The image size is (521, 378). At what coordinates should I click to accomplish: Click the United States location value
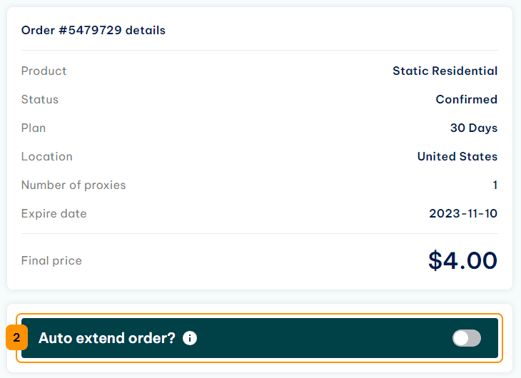[x=457, y=156]
